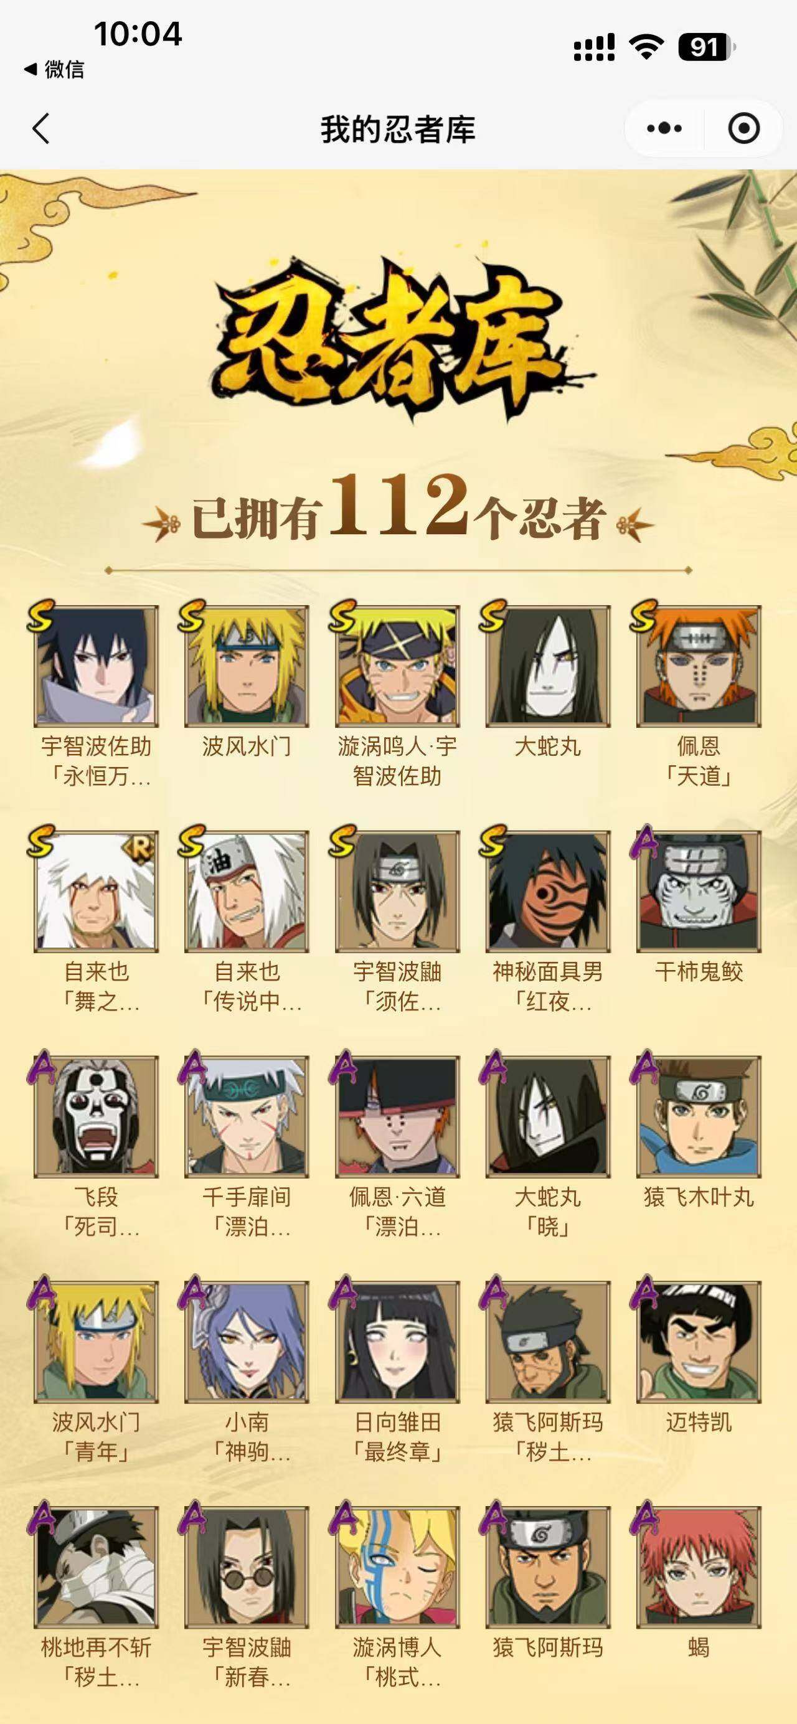This screenshot has height=1724, width=797.
Task: Tap the 干柿鬼鲛 ninja avatar
Action: 699,891
